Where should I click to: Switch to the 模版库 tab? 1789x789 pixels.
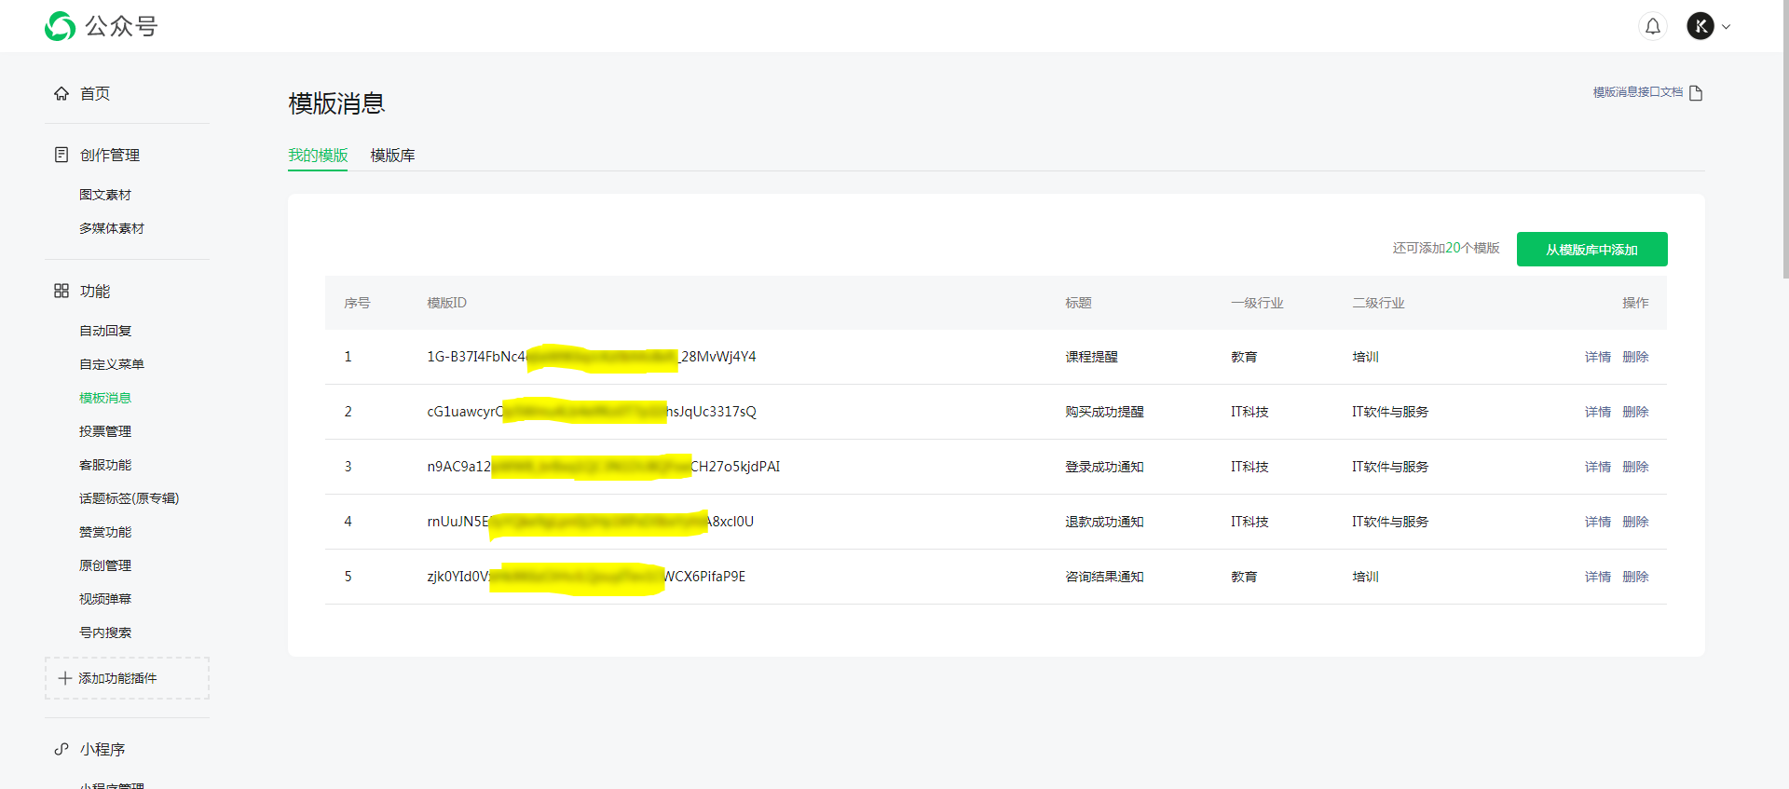coord(392,156)
